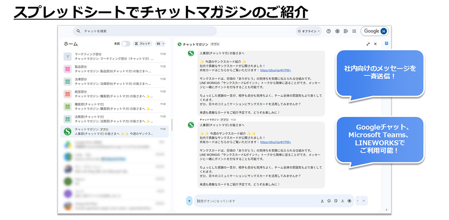449x220 pixels.
Task: Open the shurl.jp link in first message
Action: tap(276, 70)
